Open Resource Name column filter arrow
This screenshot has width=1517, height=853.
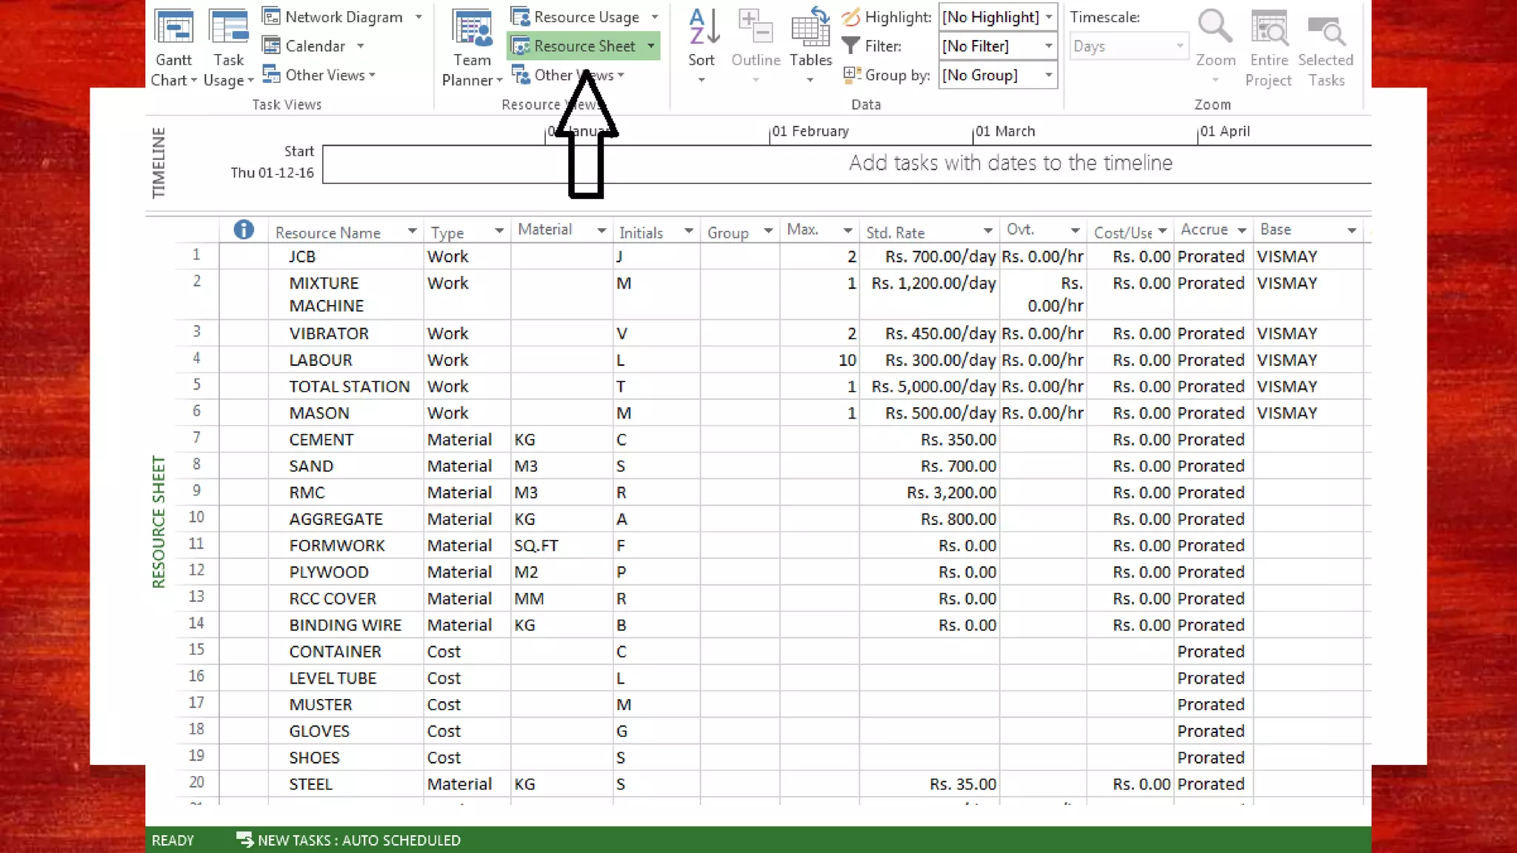click(412, 232)
